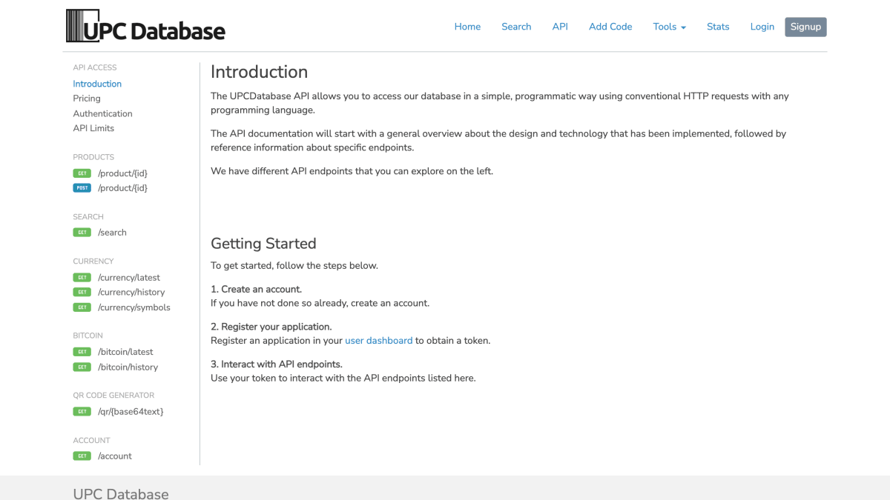Click the CURRENCY section label
The height and width of the screenshot is (500, 890).
click(93, 261)
